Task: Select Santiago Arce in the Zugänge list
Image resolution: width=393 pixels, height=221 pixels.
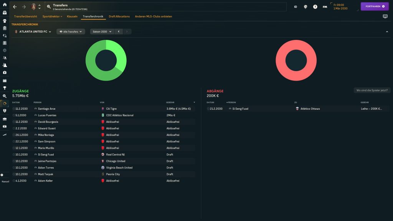Action: click(46, 109)
